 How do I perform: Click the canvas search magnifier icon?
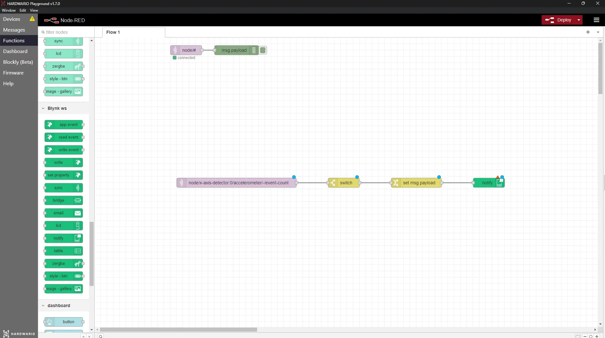click(x=101, y=336)
